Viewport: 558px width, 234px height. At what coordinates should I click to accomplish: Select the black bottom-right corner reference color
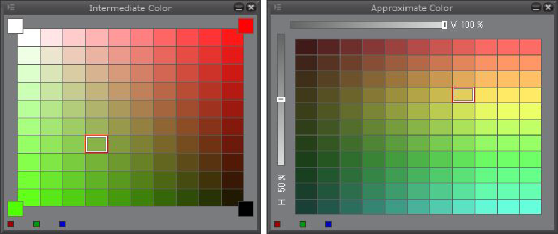point(246,208)
